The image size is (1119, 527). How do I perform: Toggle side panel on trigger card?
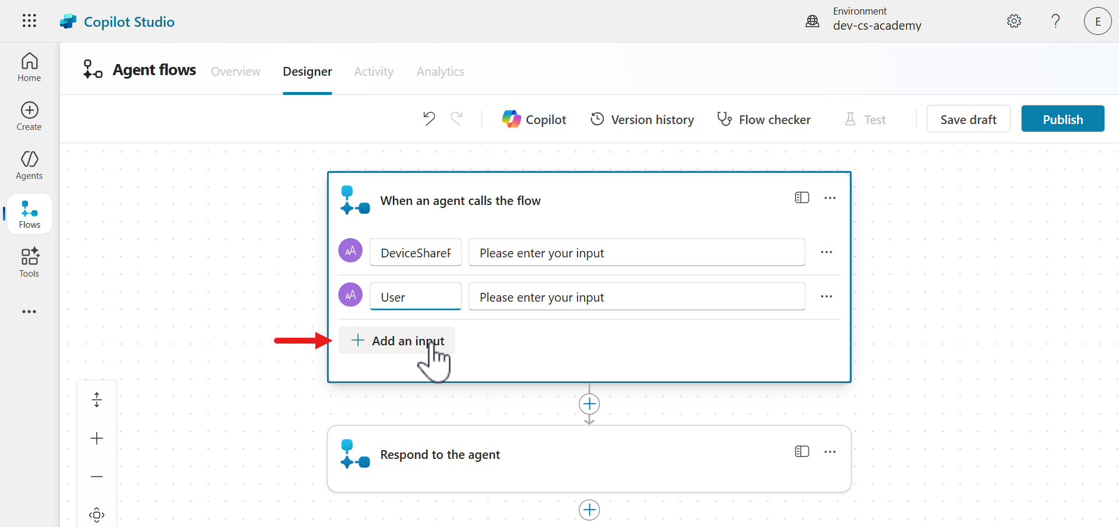click(x=802, y=198)
